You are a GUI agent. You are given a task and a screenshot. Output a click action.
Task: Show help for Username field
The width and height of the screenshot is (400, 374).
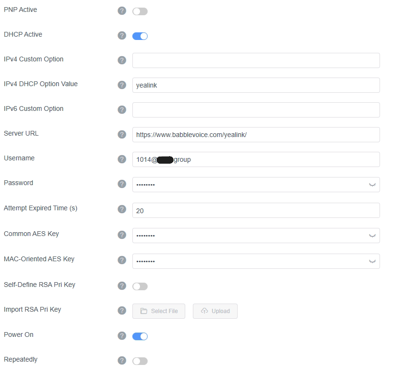tap(122, 159)
